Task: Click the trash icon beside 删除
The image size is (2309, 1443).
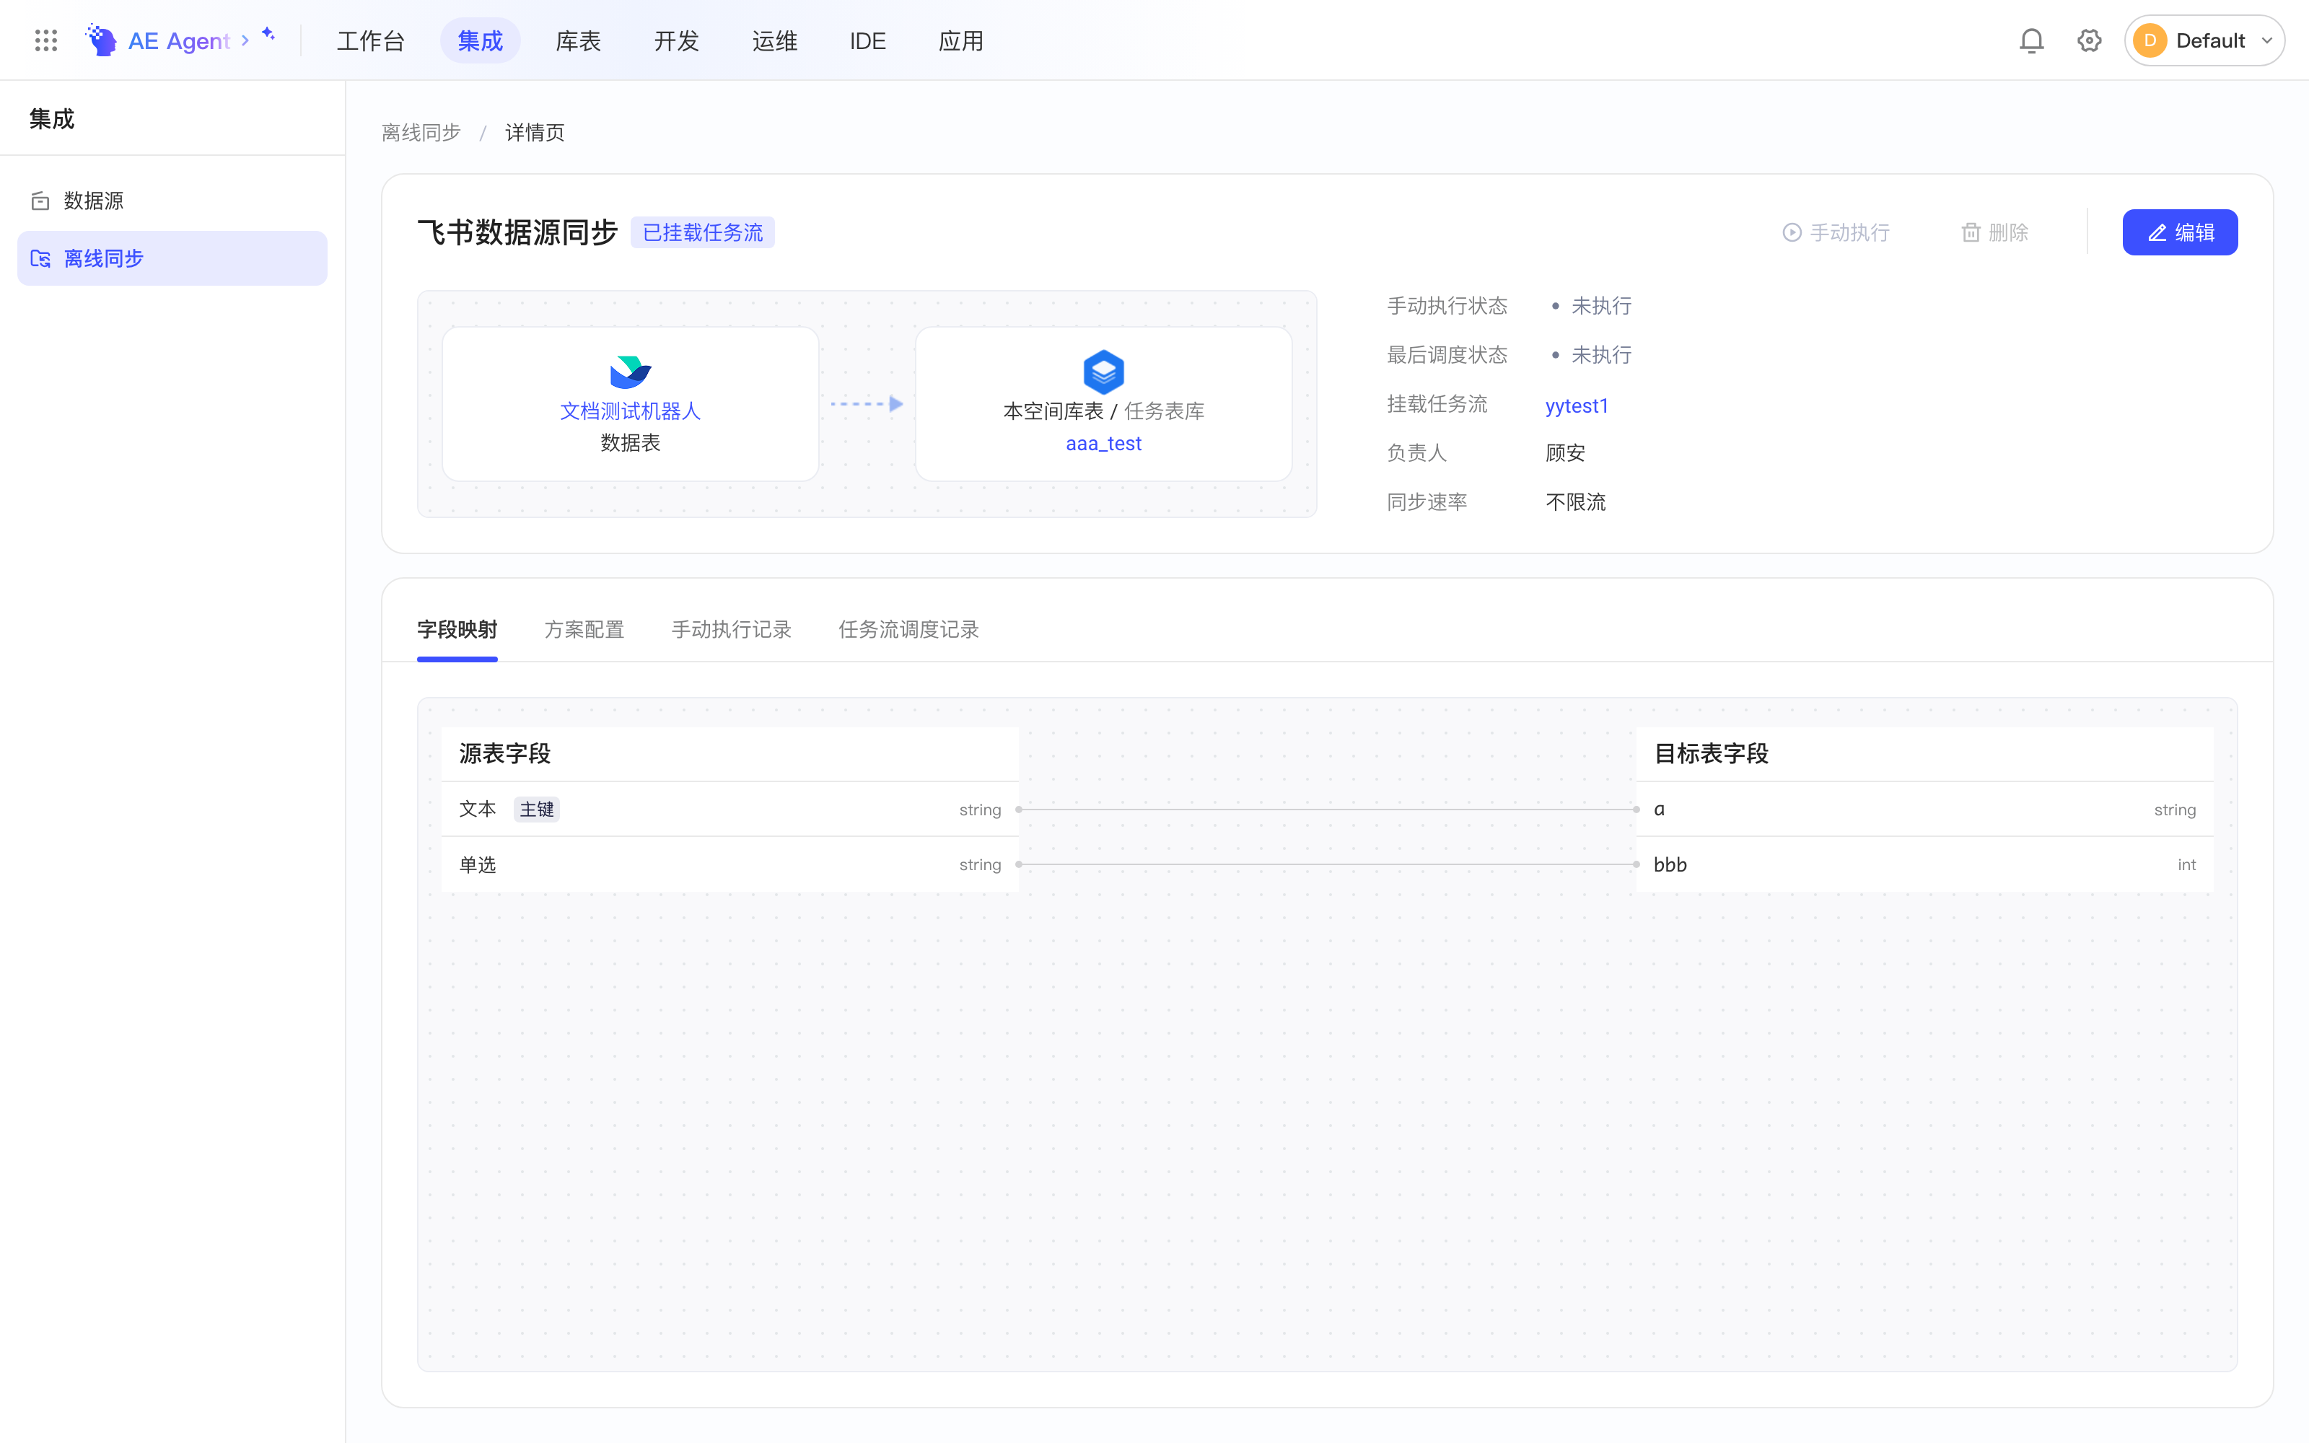Action: pos(1971,233)
